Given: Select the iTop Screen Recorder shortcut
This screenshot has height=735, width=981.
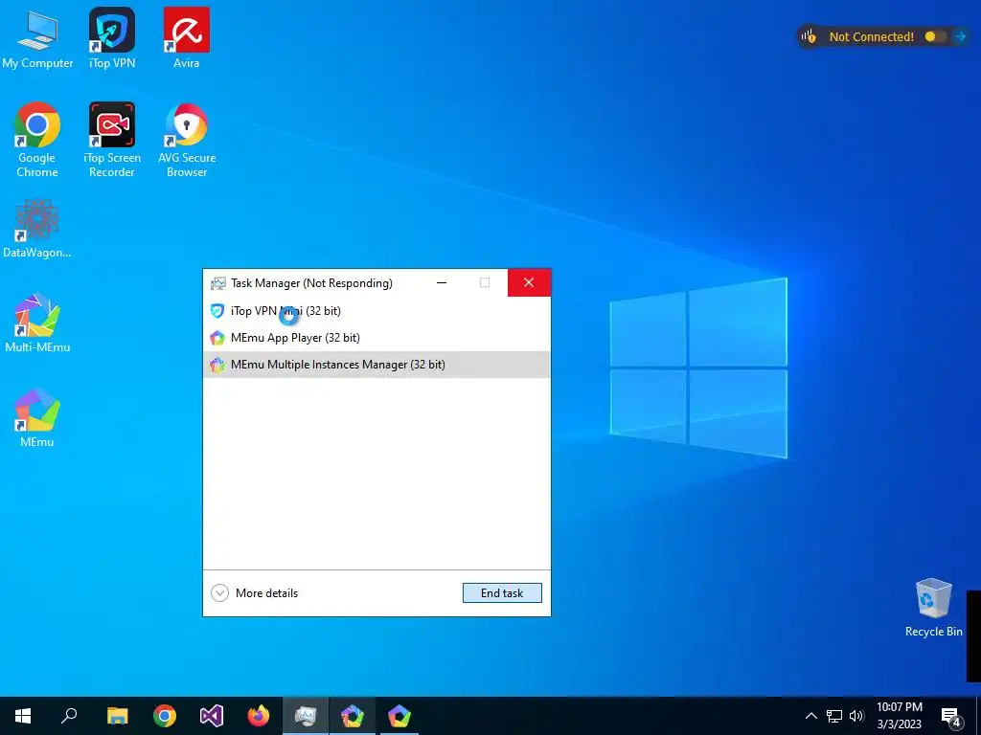Looking at the screenshot, I should point(111,140).
